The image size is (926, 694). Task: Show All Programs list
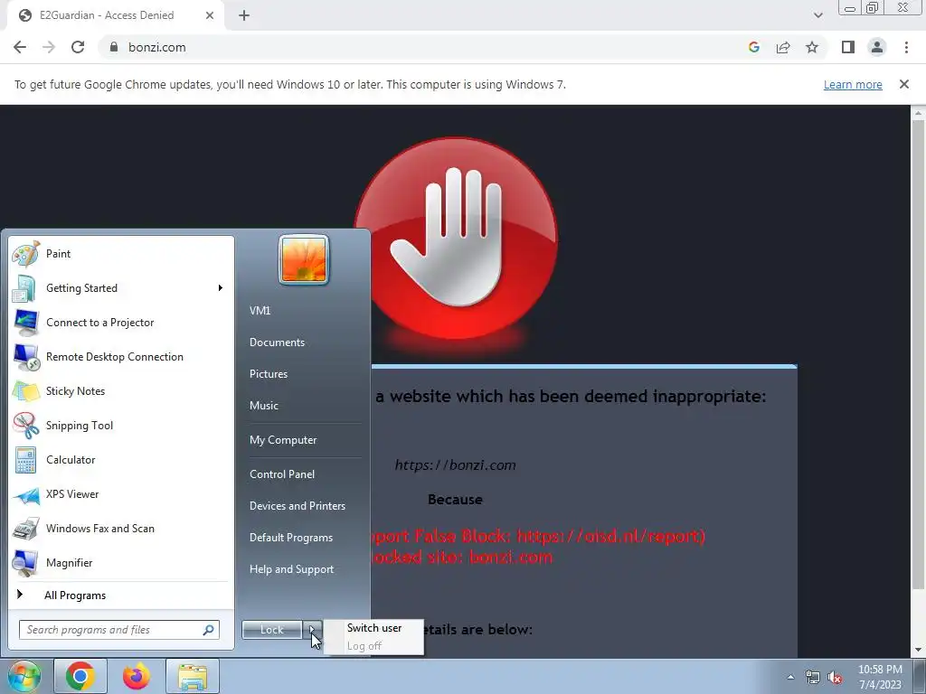tap(122, 596)
